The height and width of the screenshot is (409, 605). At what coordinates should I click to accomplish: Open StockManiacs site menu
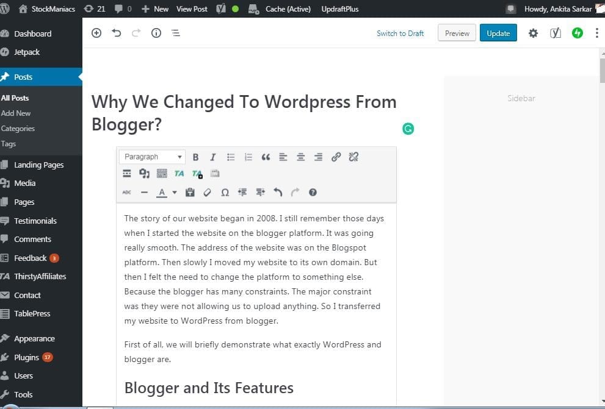point(46,9)
